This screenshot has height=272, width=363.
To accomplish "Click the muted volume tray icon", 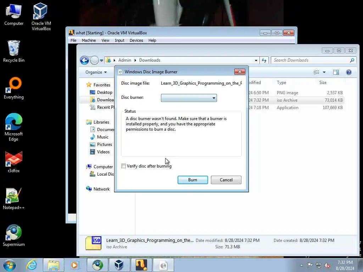I will point(327,266).
